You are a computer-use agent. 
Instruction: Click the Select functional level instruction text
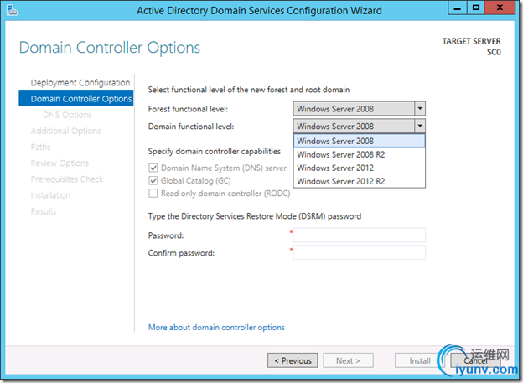pyautogui.click(x=249, y=90)
